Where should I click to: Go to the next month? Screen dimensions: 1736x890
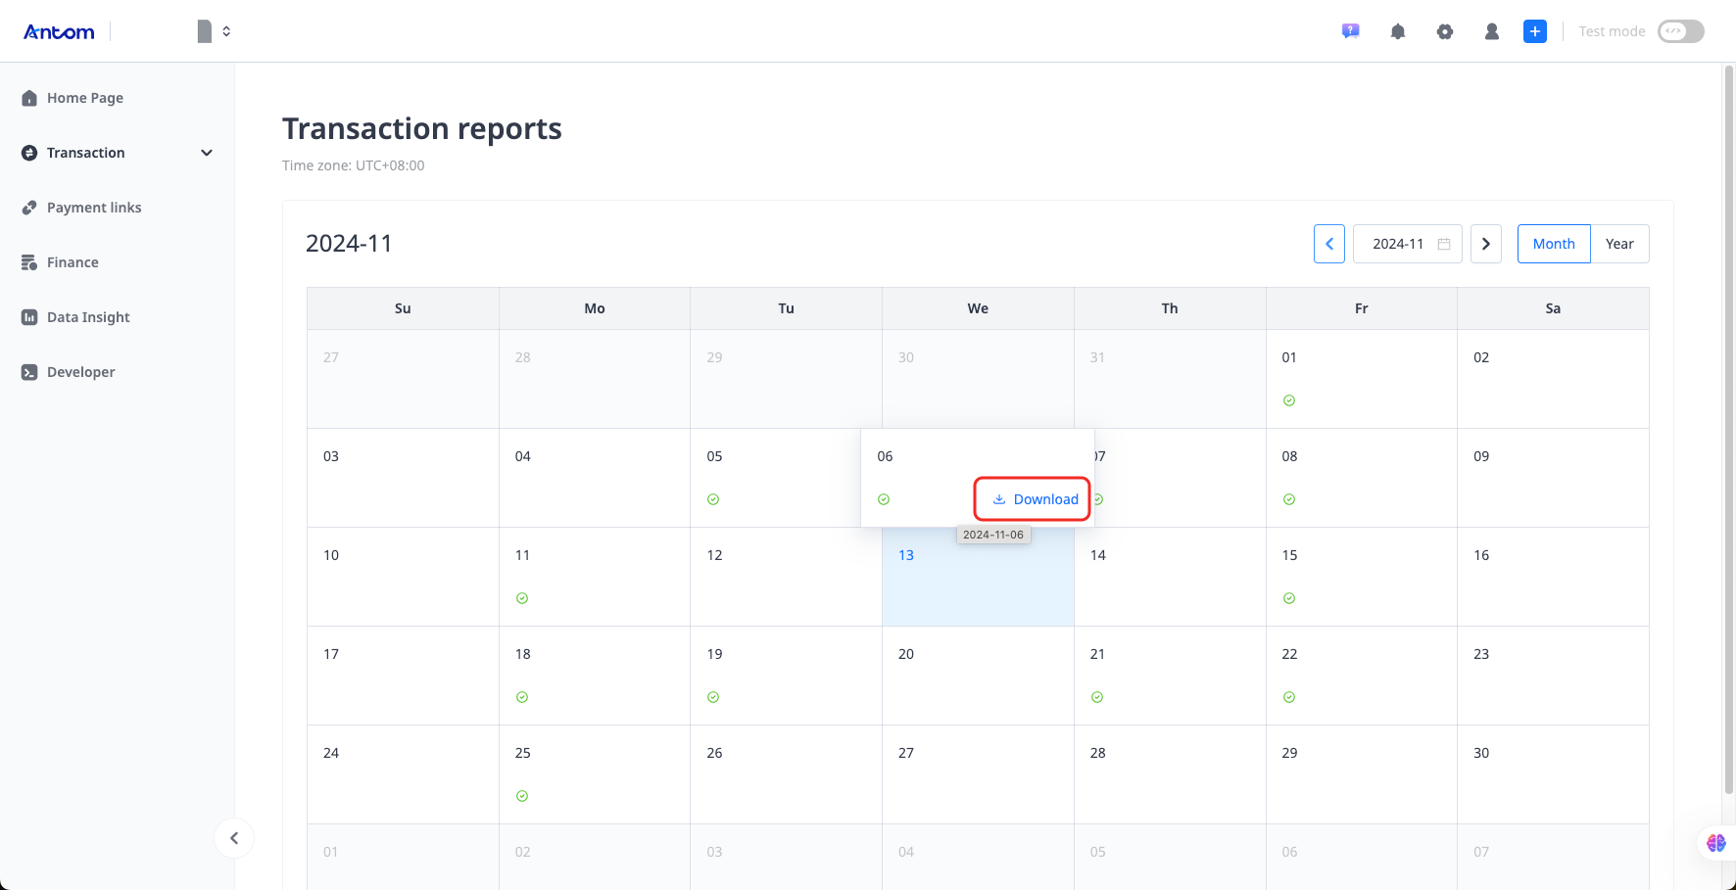coord(1485,244)
